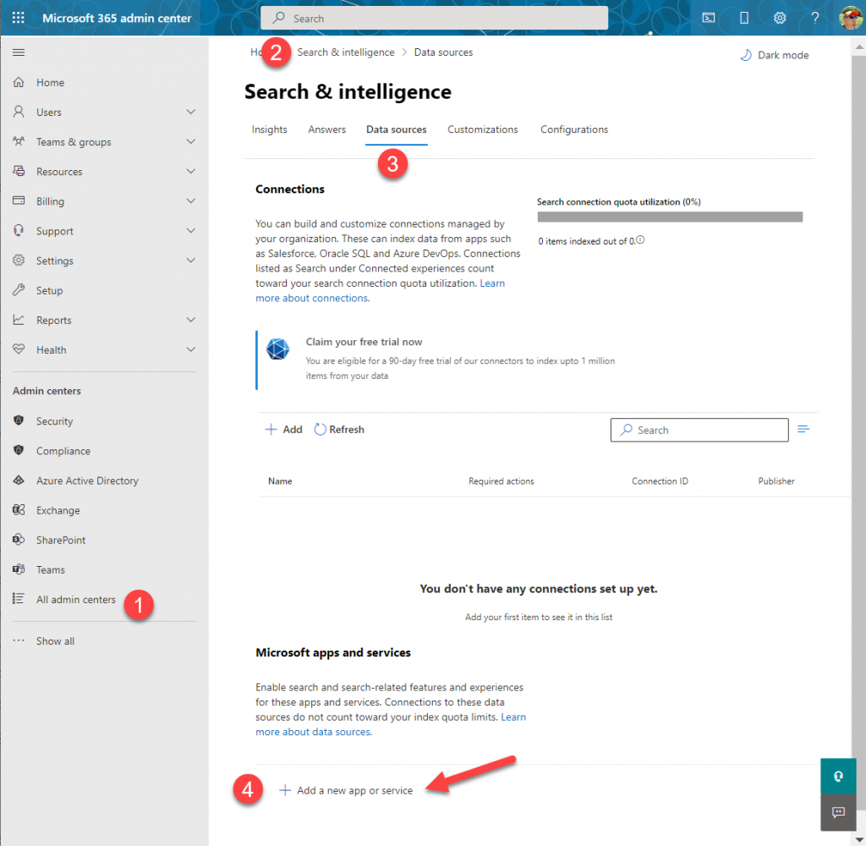This screenshot has width=866, height=846.
Task: Toggle Dark mode
Action: [775, 55]
